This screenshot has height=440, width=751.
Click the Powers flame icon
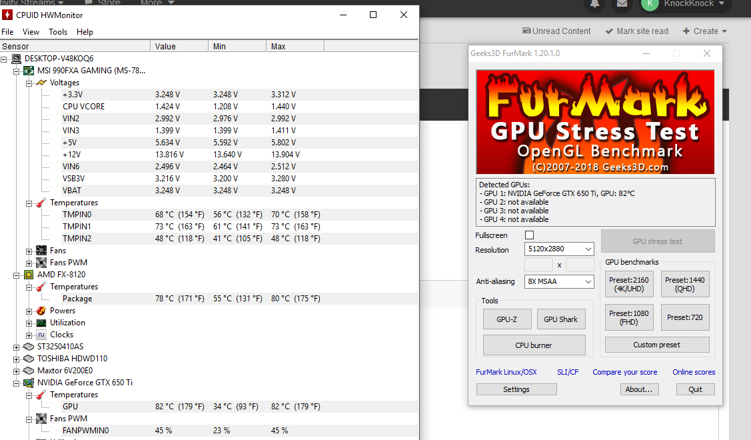pyautogui.click(x=41, y=311)
